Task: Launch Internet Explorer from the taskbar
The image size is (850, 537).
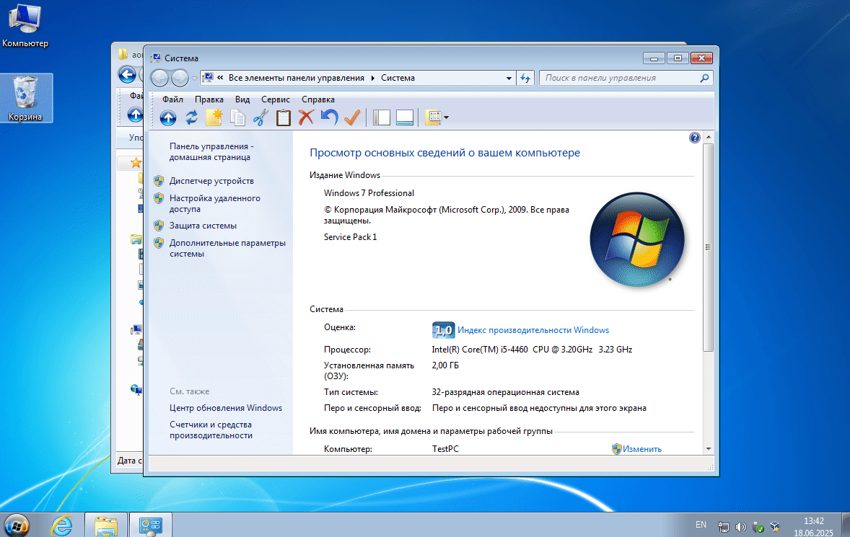Action: (x=62, y=525)
